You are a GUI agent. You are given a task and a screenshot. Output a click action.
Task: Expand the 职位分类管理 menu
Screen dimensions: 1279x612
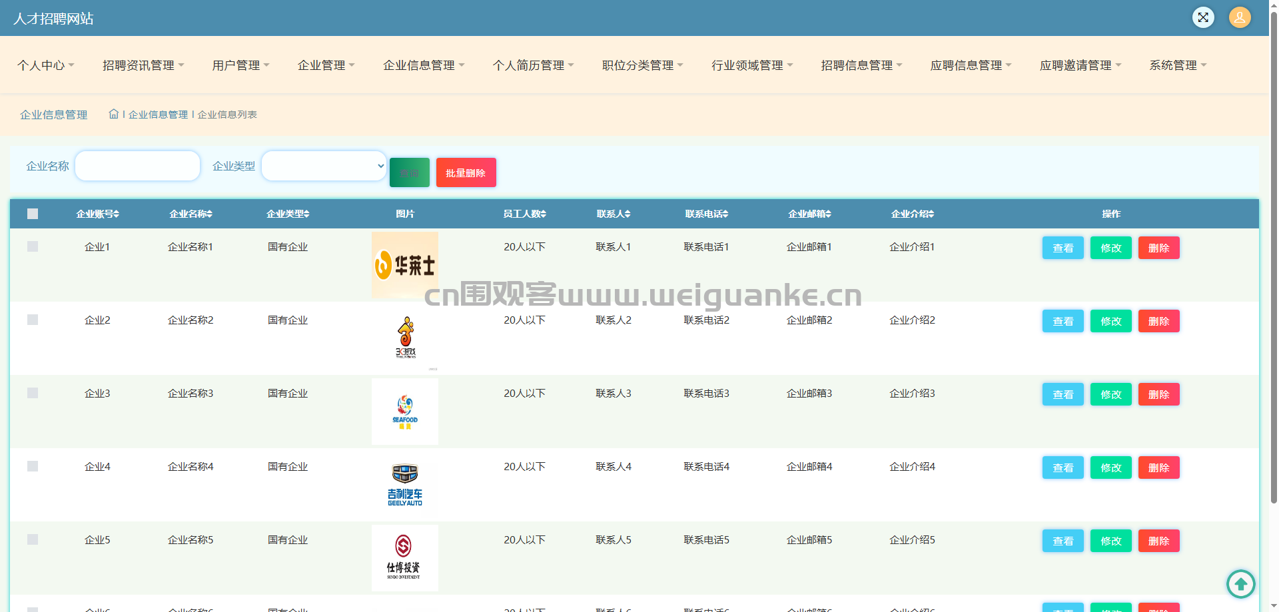(x=642, y=65)
